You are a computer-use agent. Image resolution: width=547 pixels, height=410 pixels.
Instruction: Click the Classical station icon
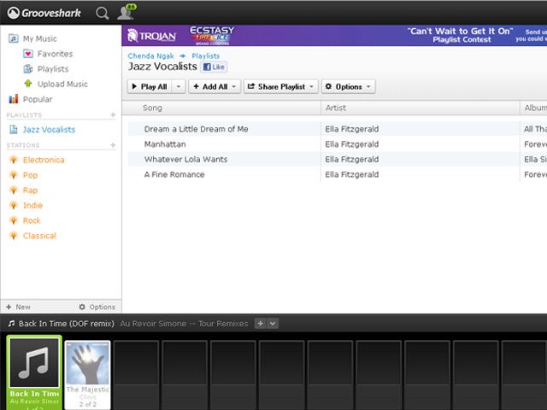(x=14, y=236)
